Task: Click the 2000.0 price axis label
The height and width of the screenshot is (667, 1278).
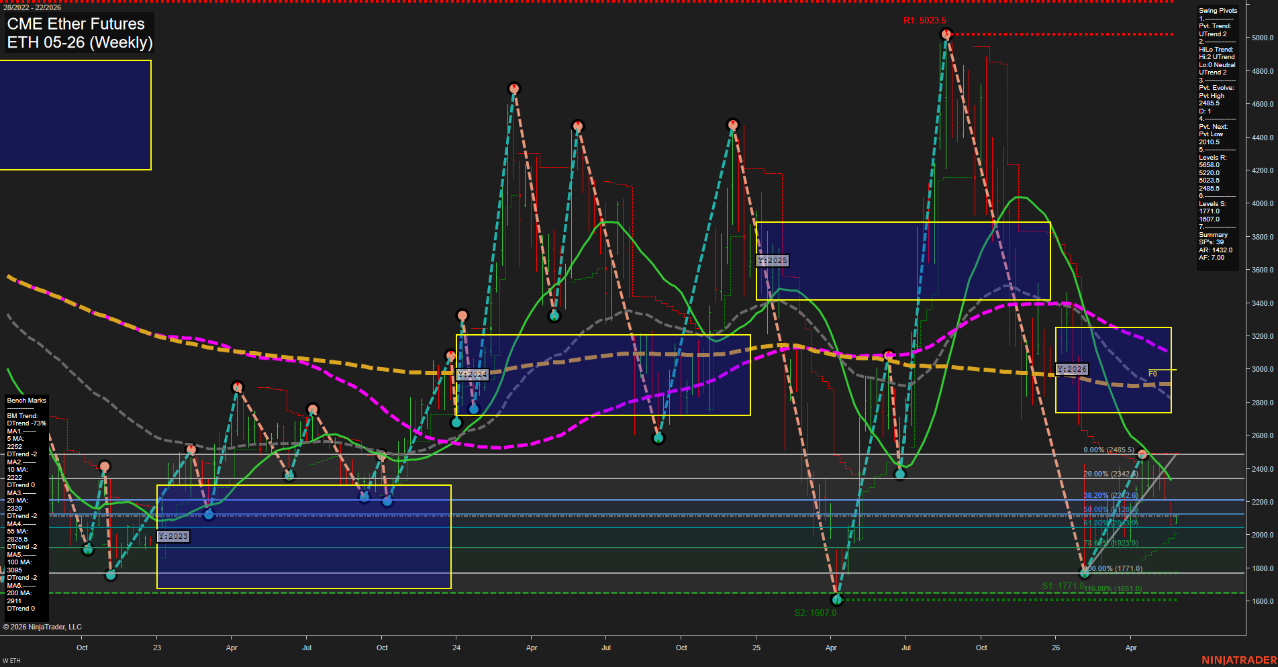Action: point(1262,535)
